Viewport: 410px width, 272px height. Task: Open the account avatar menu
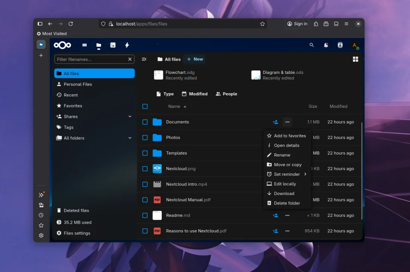(x=355, y=45)
